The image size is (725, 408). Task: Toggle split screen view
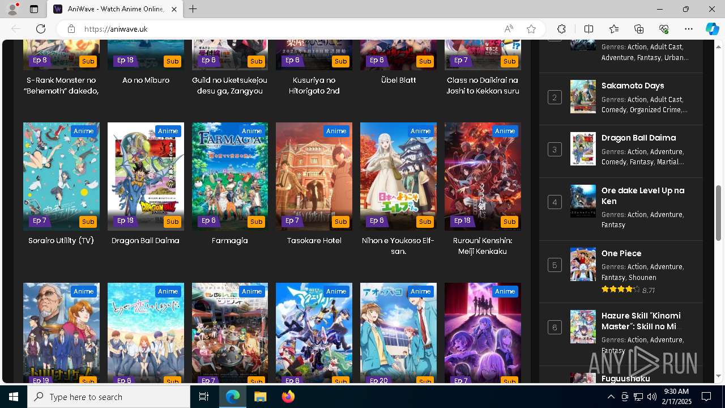coord(588,29)
